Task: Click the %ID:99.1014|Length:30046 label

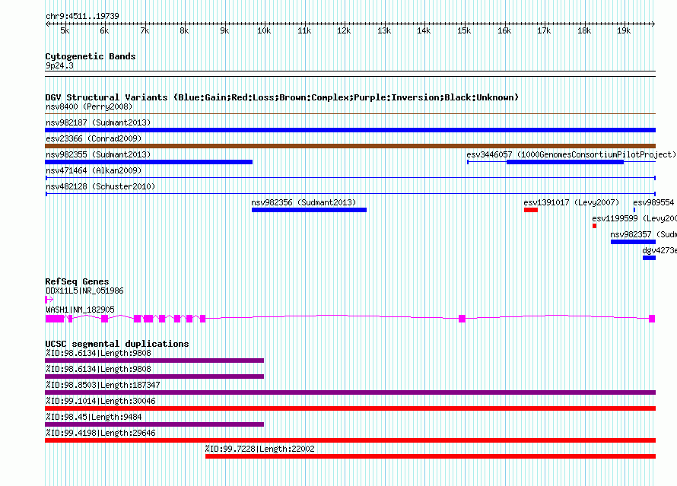Action: [100, 401]
